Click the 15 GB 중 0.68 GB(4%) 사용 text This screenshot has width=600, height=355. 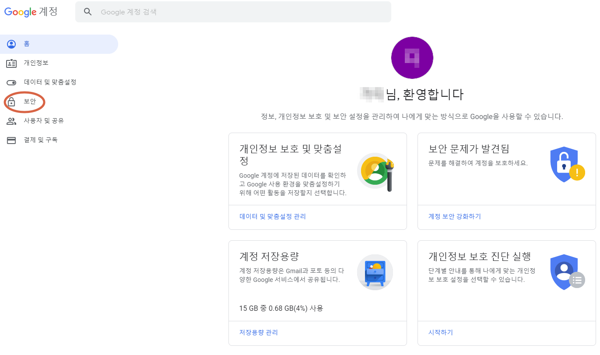click(281, 308)
